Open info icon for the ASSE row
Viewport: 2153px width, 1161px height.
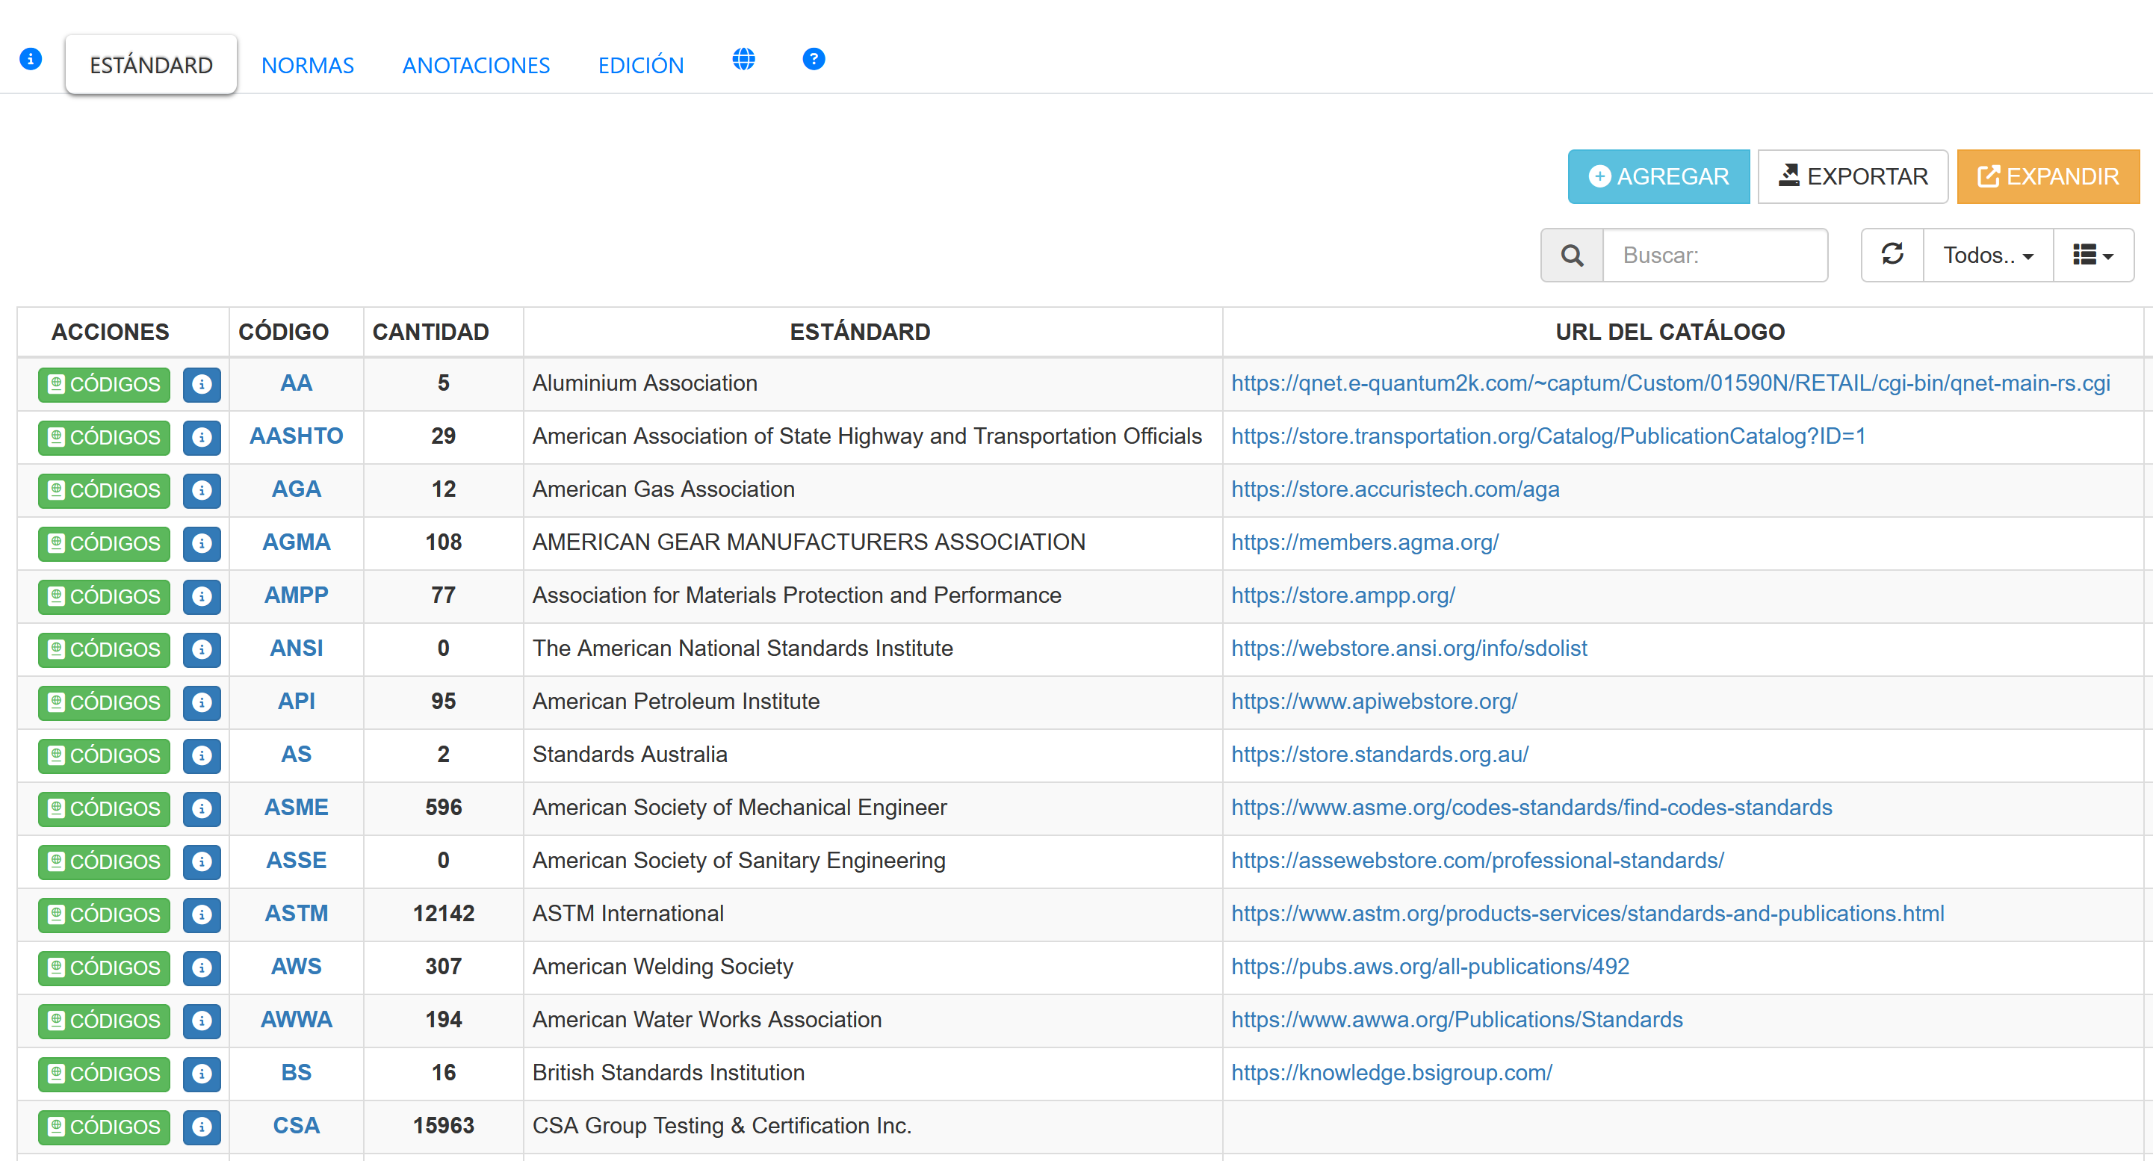[202, 861]
